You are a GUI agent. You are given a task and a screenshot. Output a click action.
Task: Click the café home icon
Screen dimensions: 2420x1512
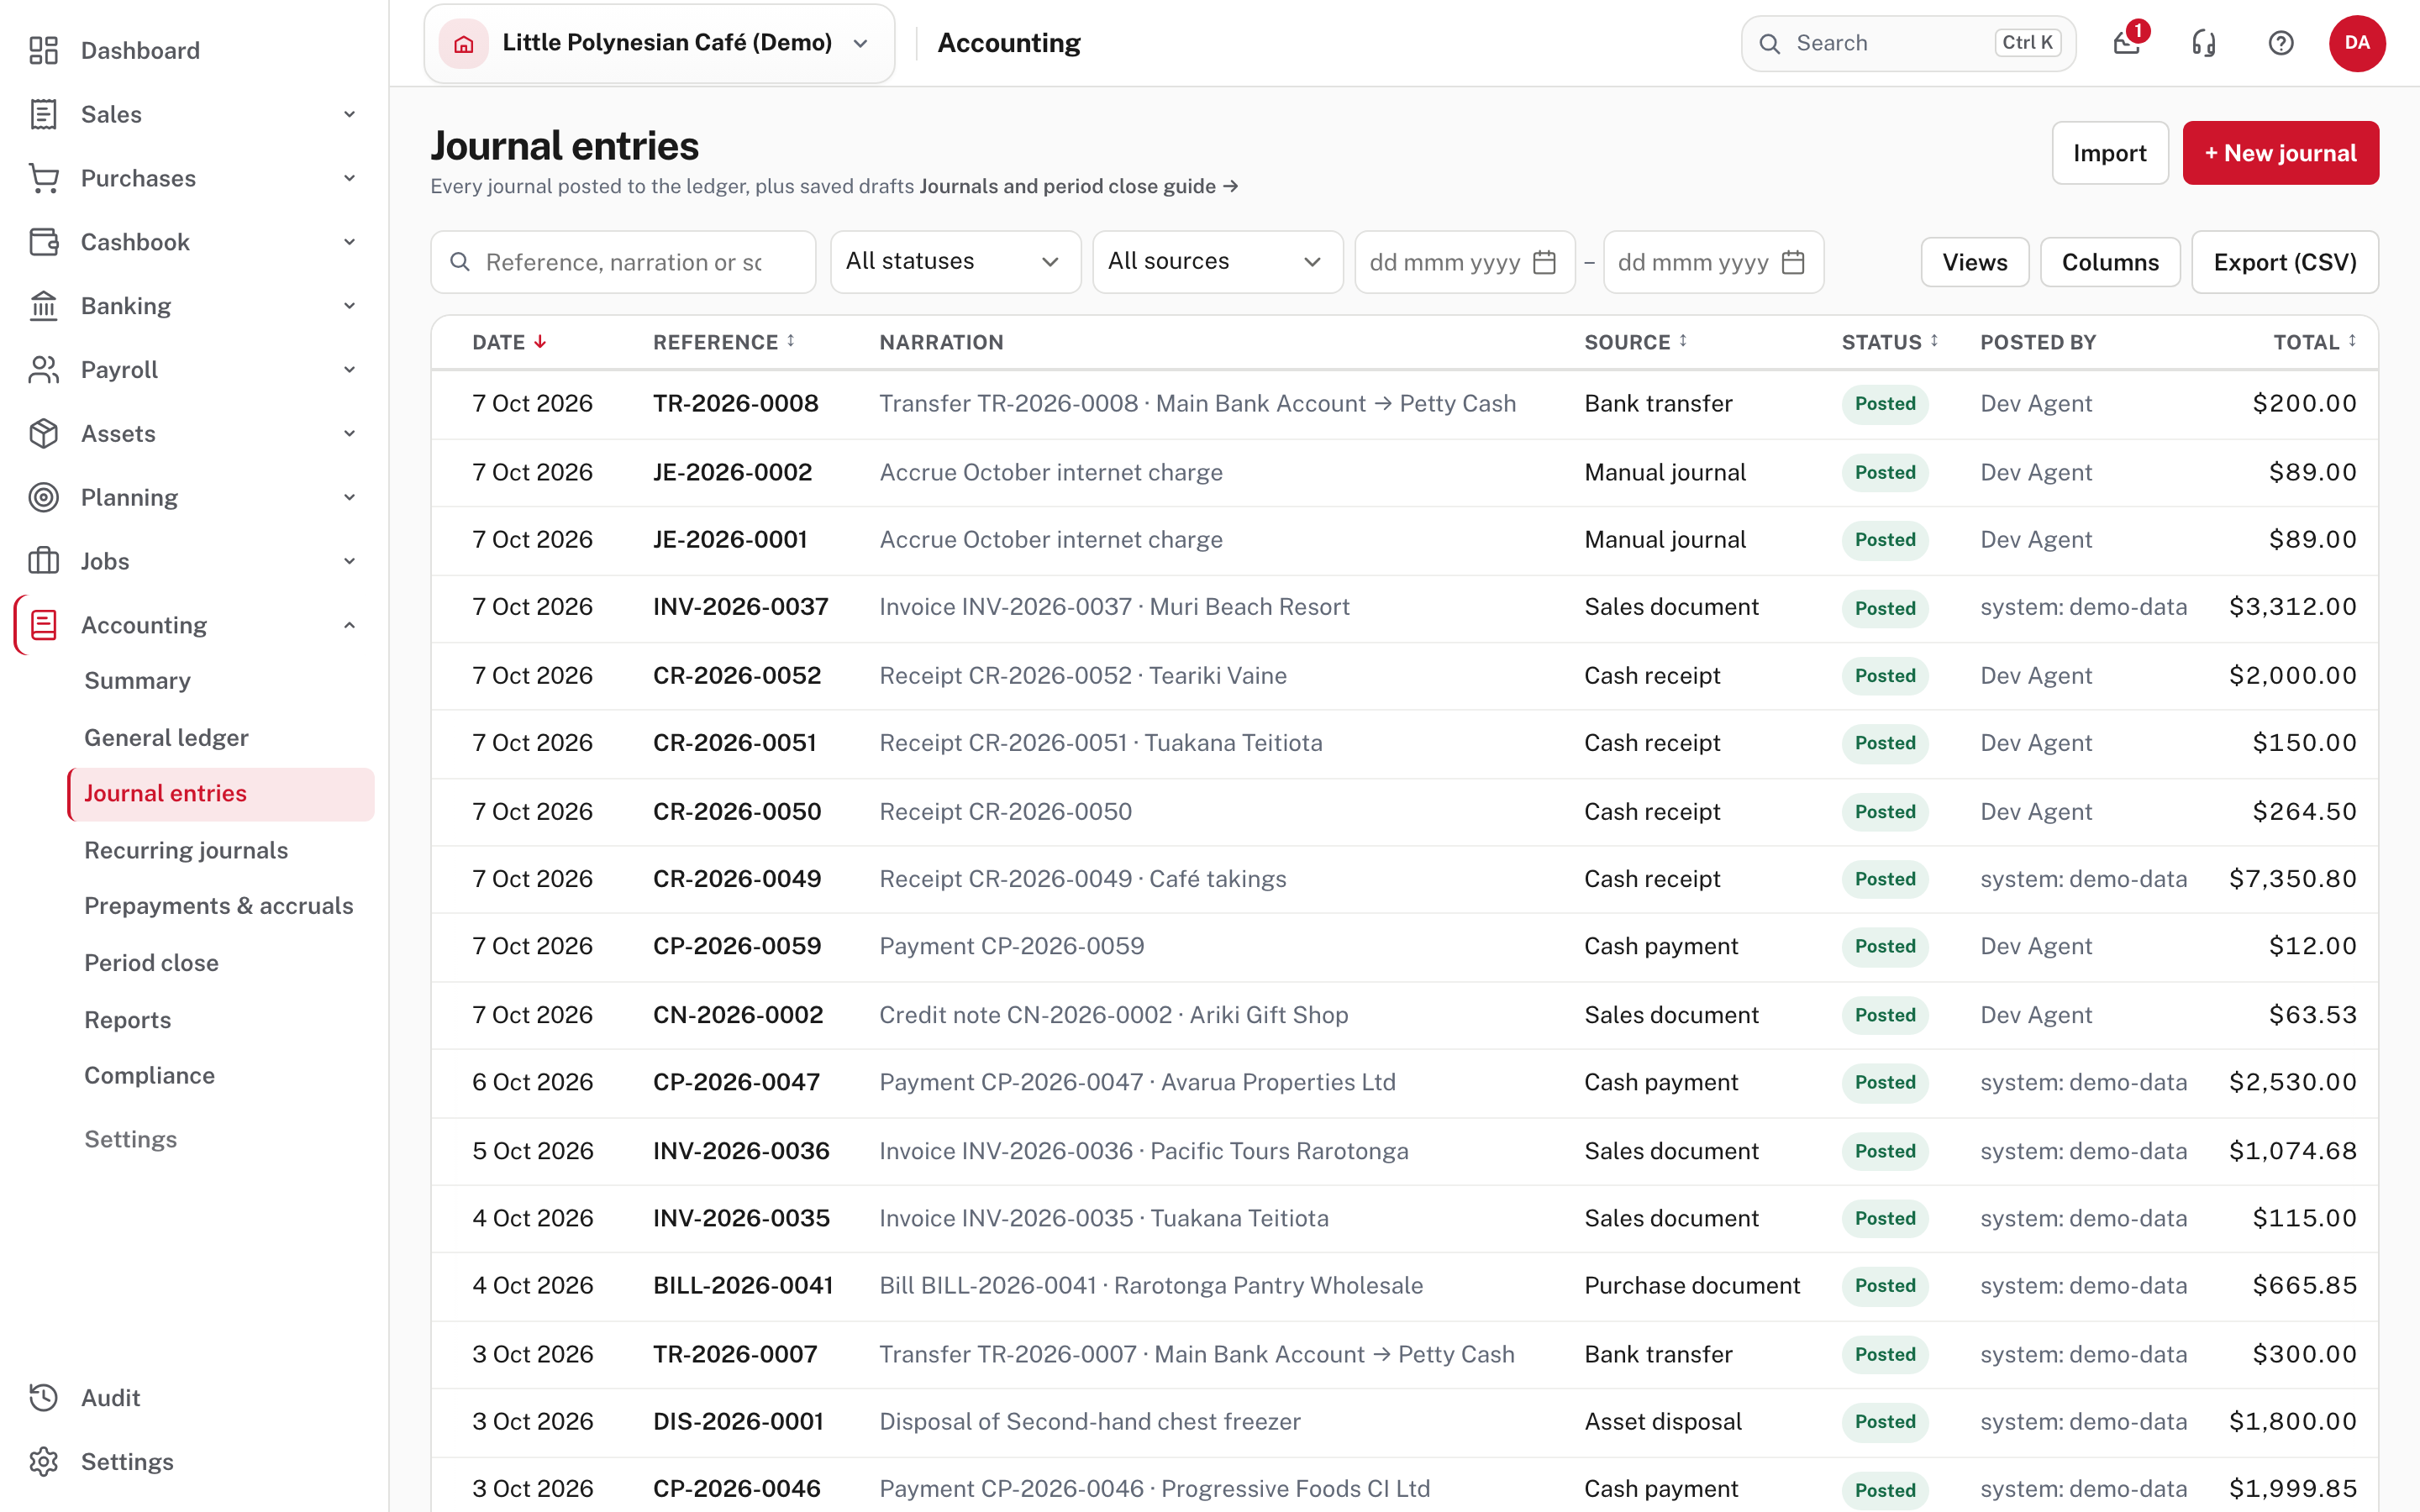pyautogui.click(x=463, y=43)
